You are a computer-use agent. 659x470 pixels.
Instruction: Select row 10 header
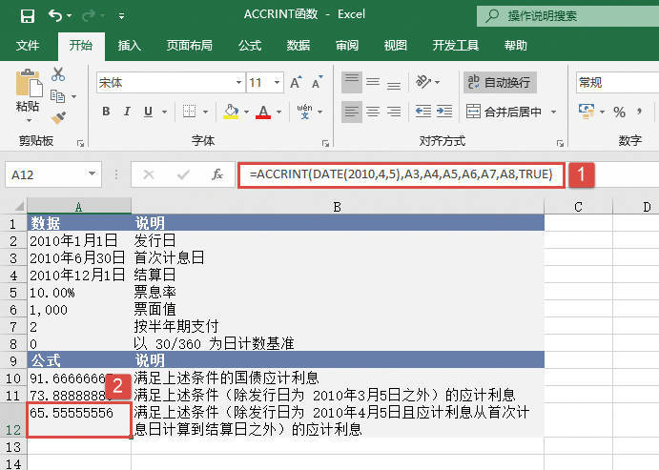(13, 378)
